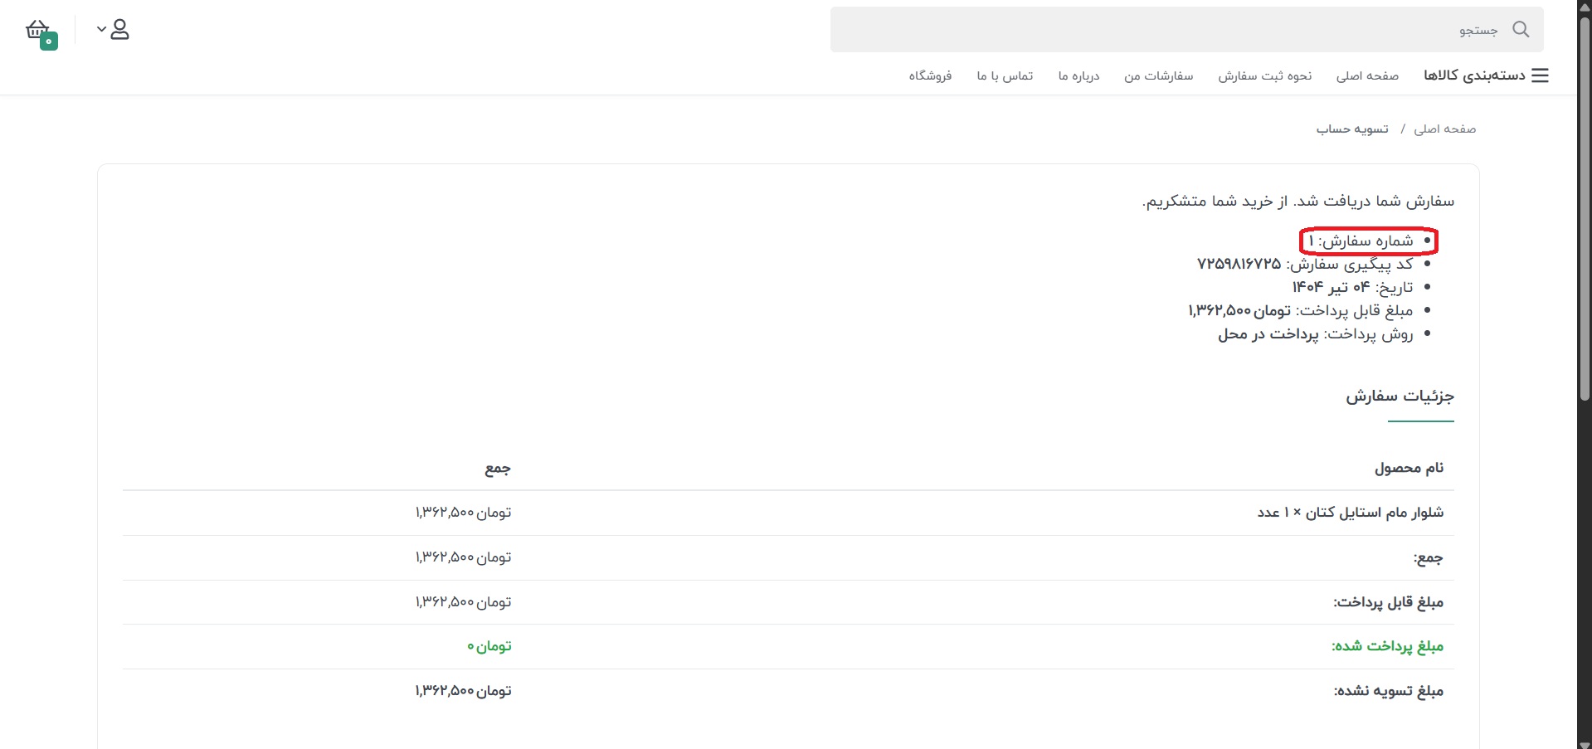The width and height of the screenshot is (1592, 749).
Task: Click the مبلغ پرداخت شده green label
Action: tap(1387, 646)
